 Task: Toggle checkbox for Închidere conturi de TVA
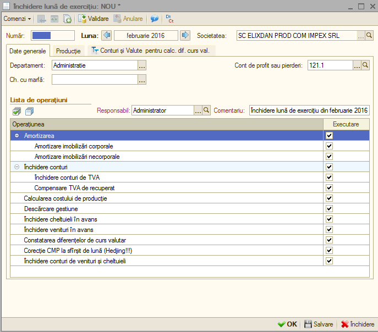[x=329, y=177]
